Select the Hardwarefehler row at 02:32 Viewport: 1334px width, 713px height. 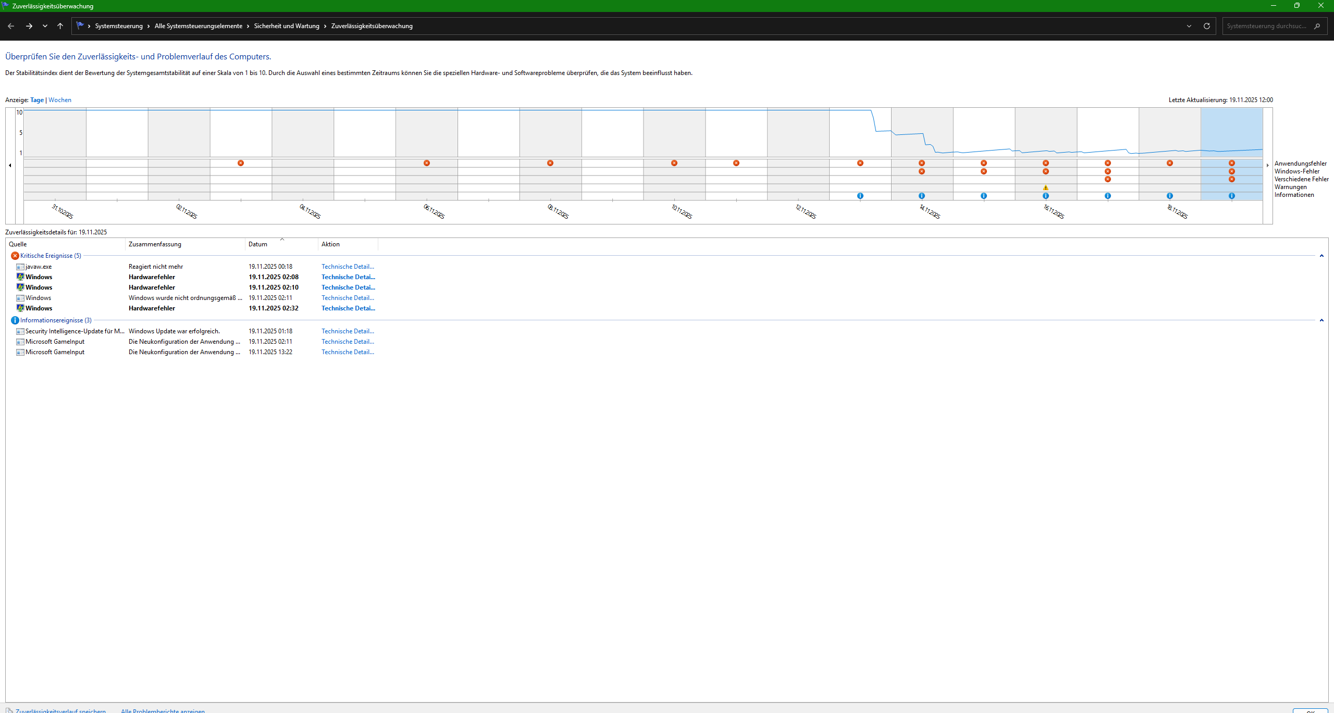(x=152, y=308)
